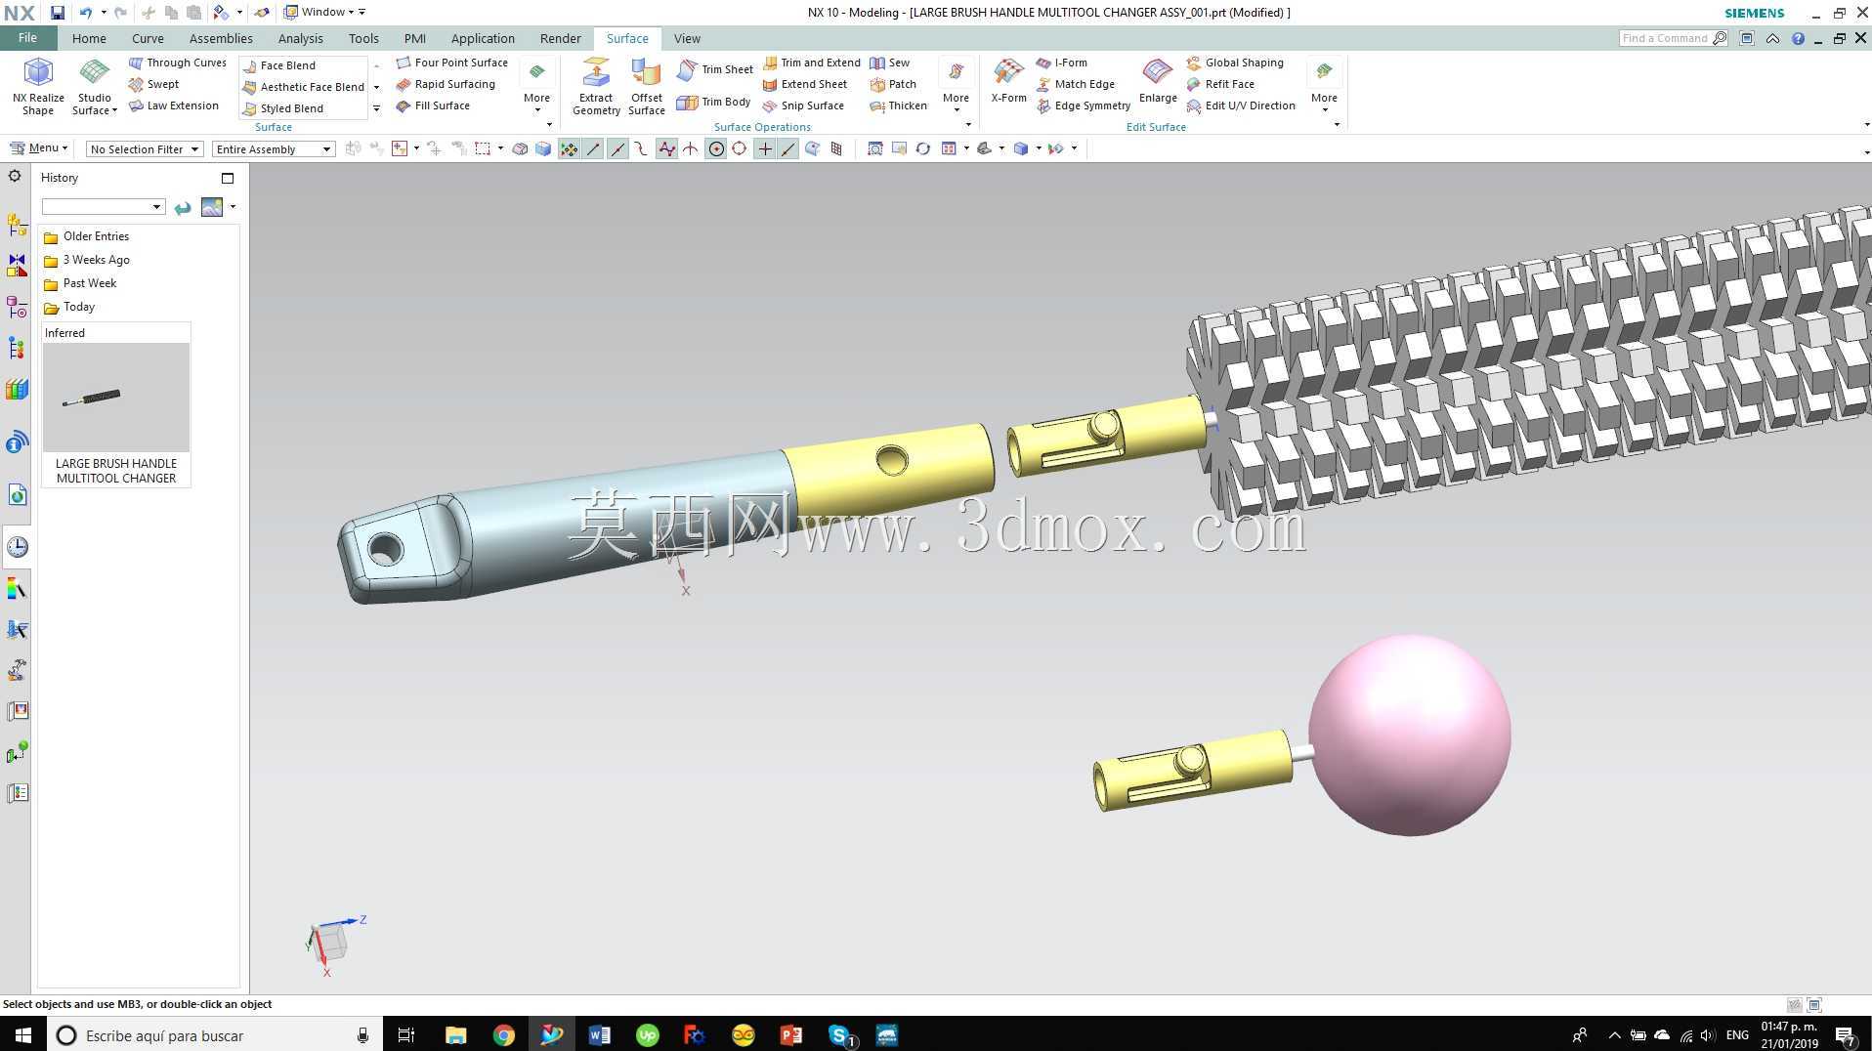This screenshot has height=1051, width=1872.
Task: Click Trim and Extend button
Action: coord(812,63)
